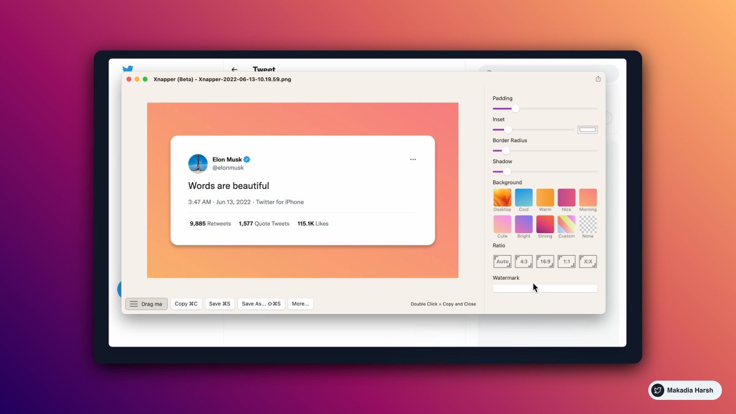The width and height of the screenshot is (736, 414).
Task: Open the Inset color well
Action: (588, 129)
